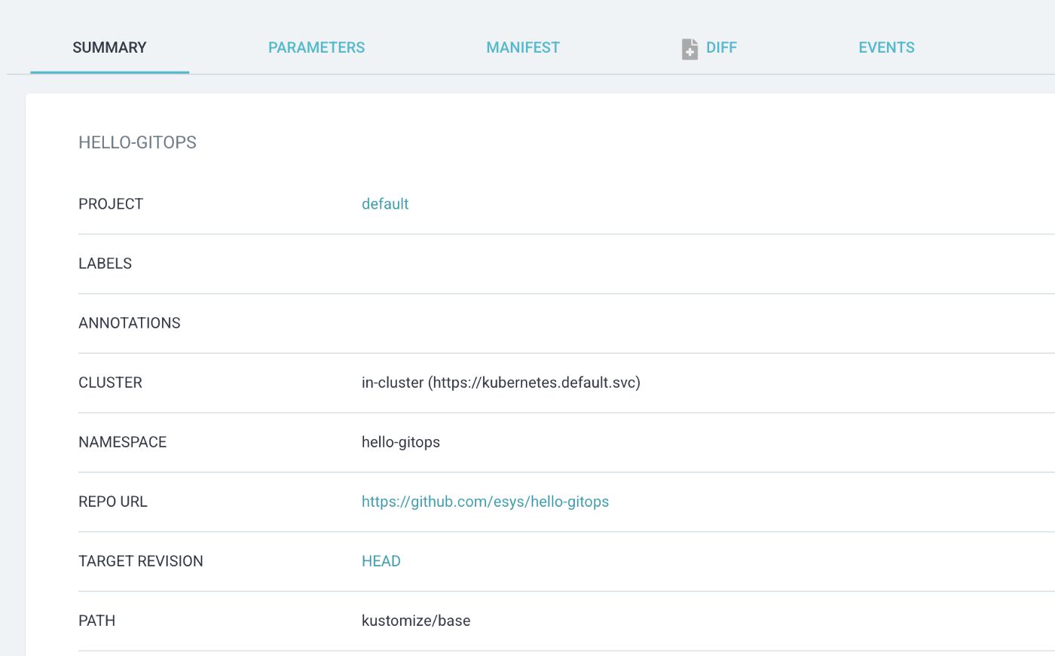Click the REPO URL field label

(113, 502)
